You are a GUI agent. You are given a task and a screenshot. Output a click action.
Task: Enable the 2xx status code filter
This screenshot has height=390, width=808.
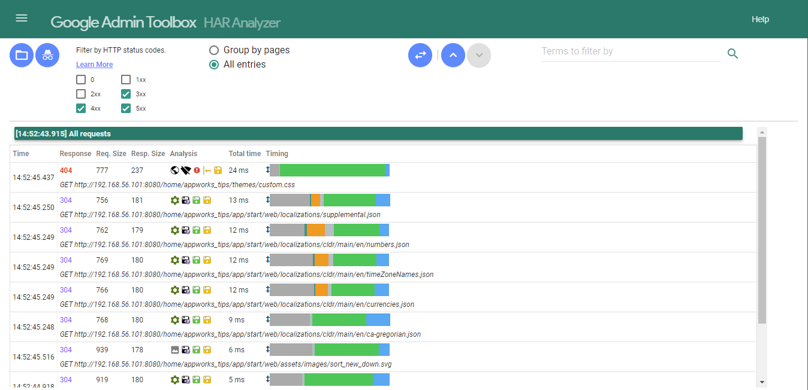click(x=81, y=94)
